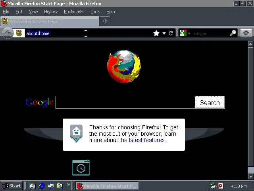The height and width of the screenshot is (191, 254).
Task: Open the Google search engine selector
Action: click(185, 33)
